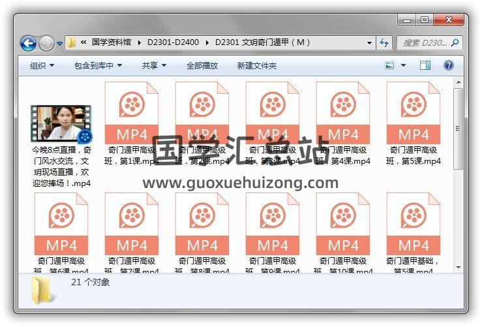Maximize the Explorer window
This screenshot has height=327, width=482.
click(425, 20)
